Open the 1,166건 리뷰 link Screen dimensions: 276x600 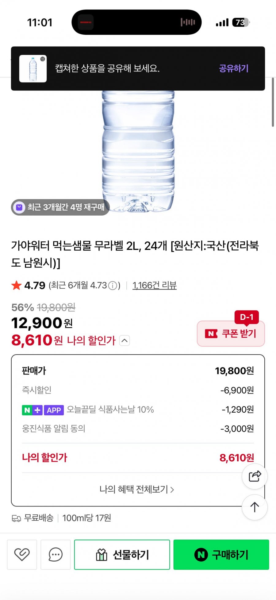(x=154, y=286)
